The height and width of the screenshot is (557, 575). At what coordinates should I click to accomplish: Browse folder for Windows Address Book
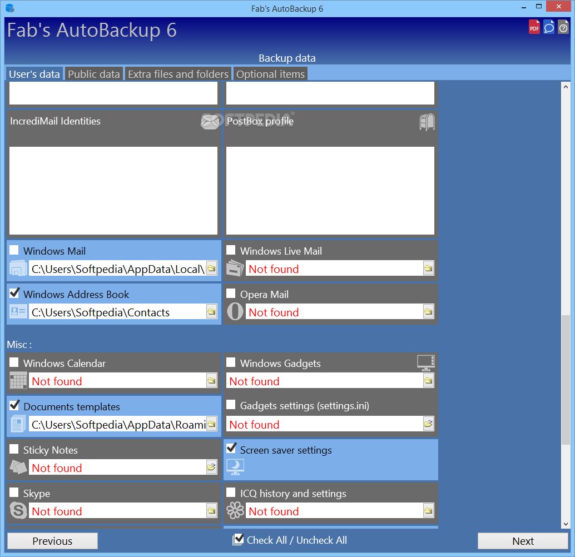[211, 312]
